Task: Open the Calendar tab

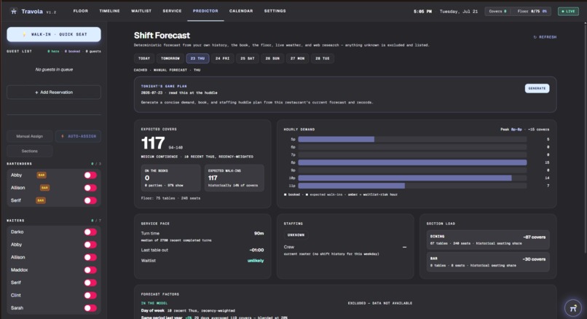Action: point(241,11)
